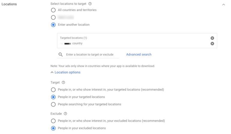Remove the targeted country entry
The image size is (231, 134).
[212, 44]
